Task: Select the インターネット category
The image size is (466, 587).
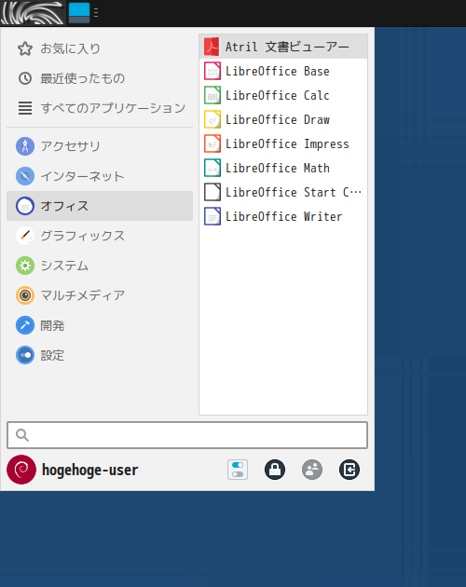Action: [100, 176]
